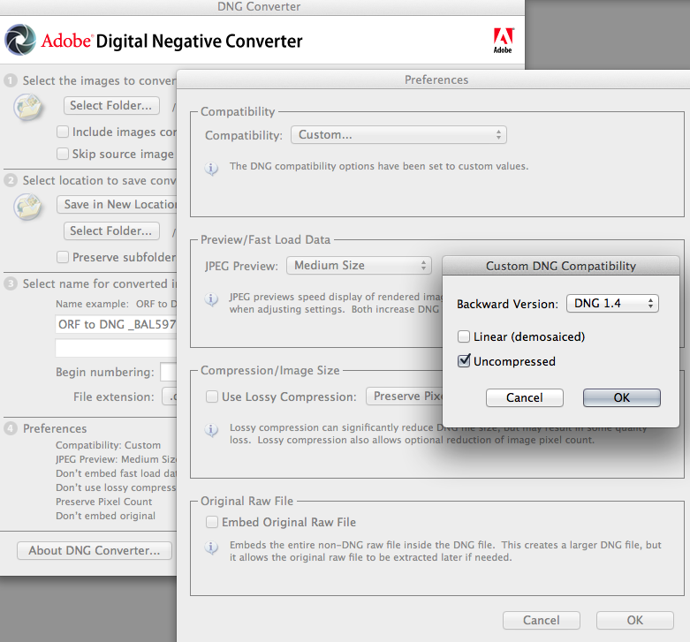Click the "Don't use lossy compression" summary text

[116, 487]
